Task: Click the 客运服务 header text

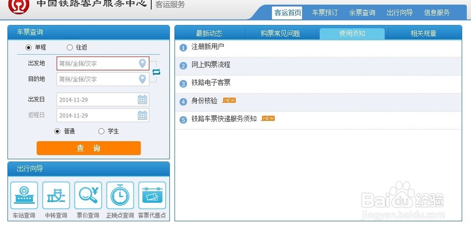Action: click(x=170, y=5)
